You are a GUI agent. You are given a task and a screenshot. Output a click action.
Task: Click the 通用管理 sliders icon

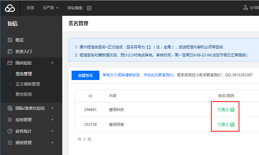[x=10, y=143]
